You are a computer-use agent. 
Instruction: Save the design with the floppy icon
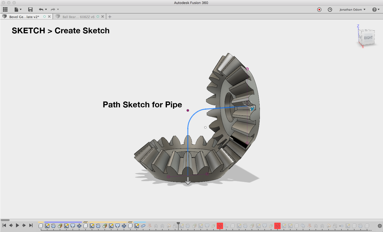pyautogui.click(x=30, y=10)
